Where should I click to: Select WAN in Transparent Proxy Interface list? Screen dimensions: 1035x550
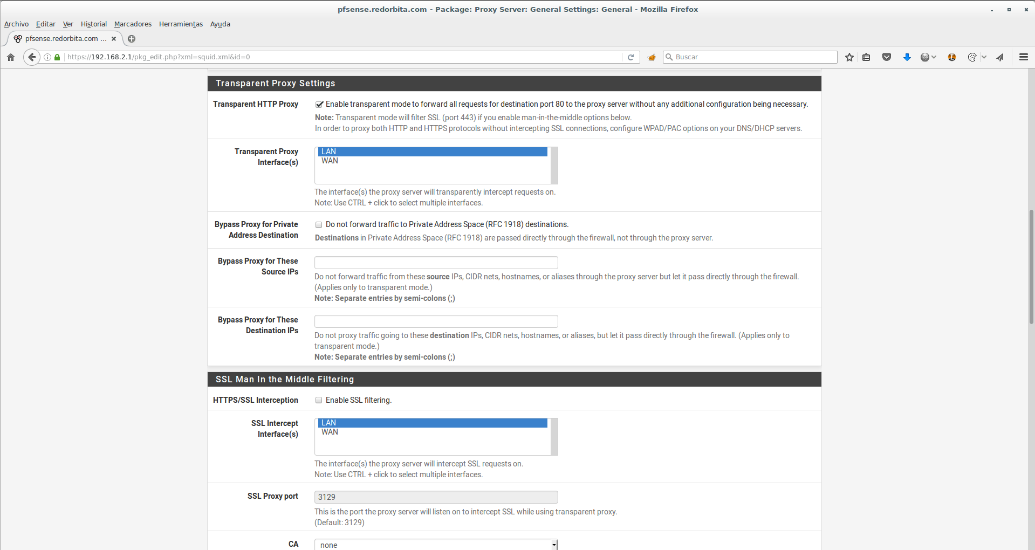coord(330,161)
